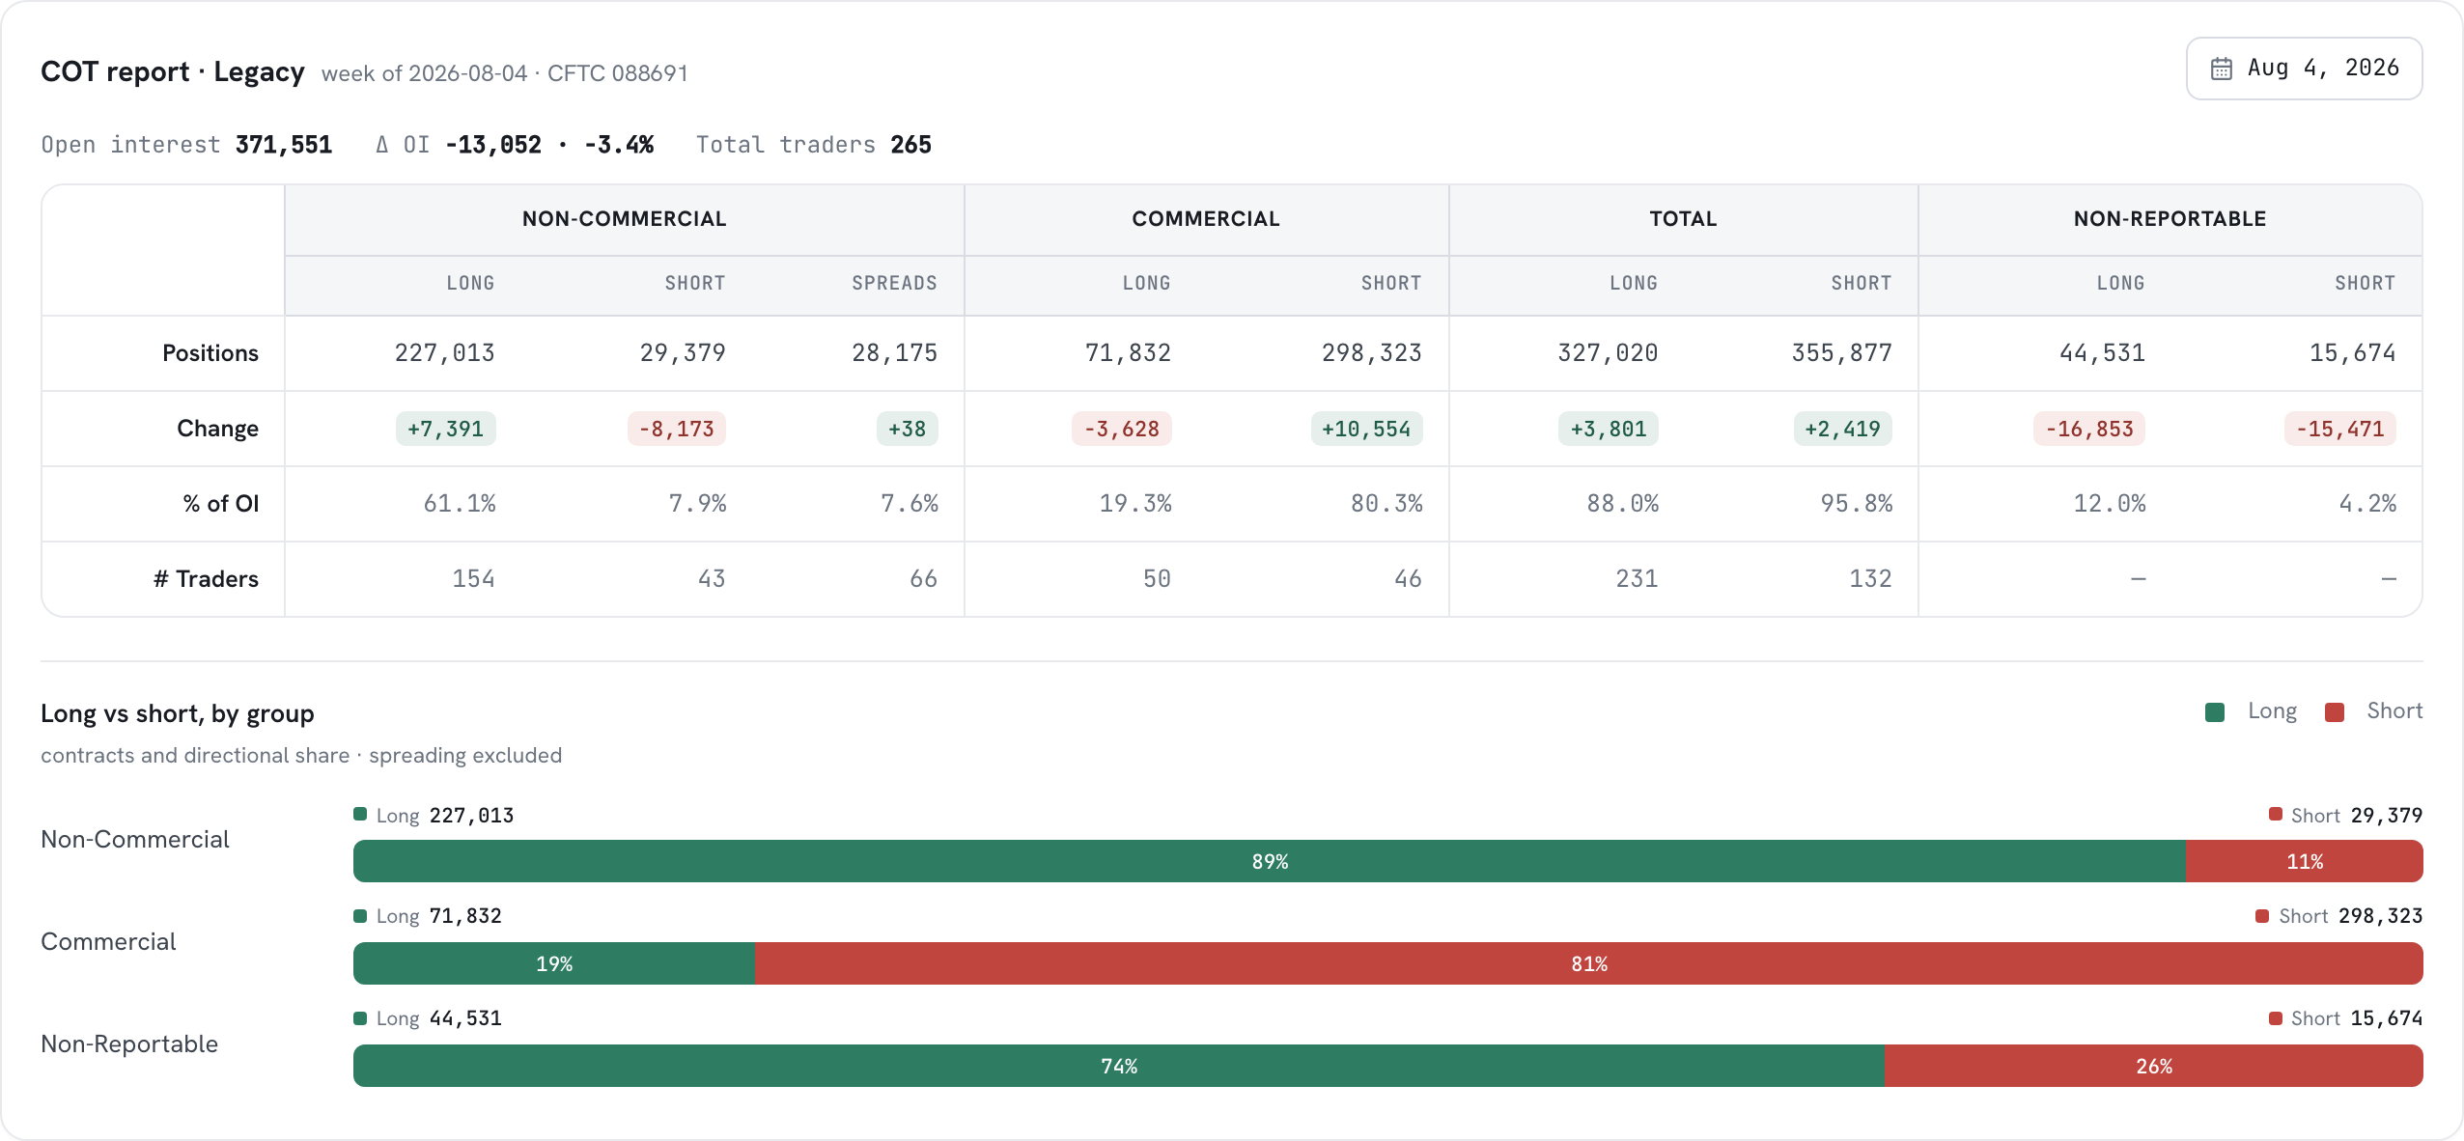
Task: Click the -8,173 change badge
Action: point(677,429)
